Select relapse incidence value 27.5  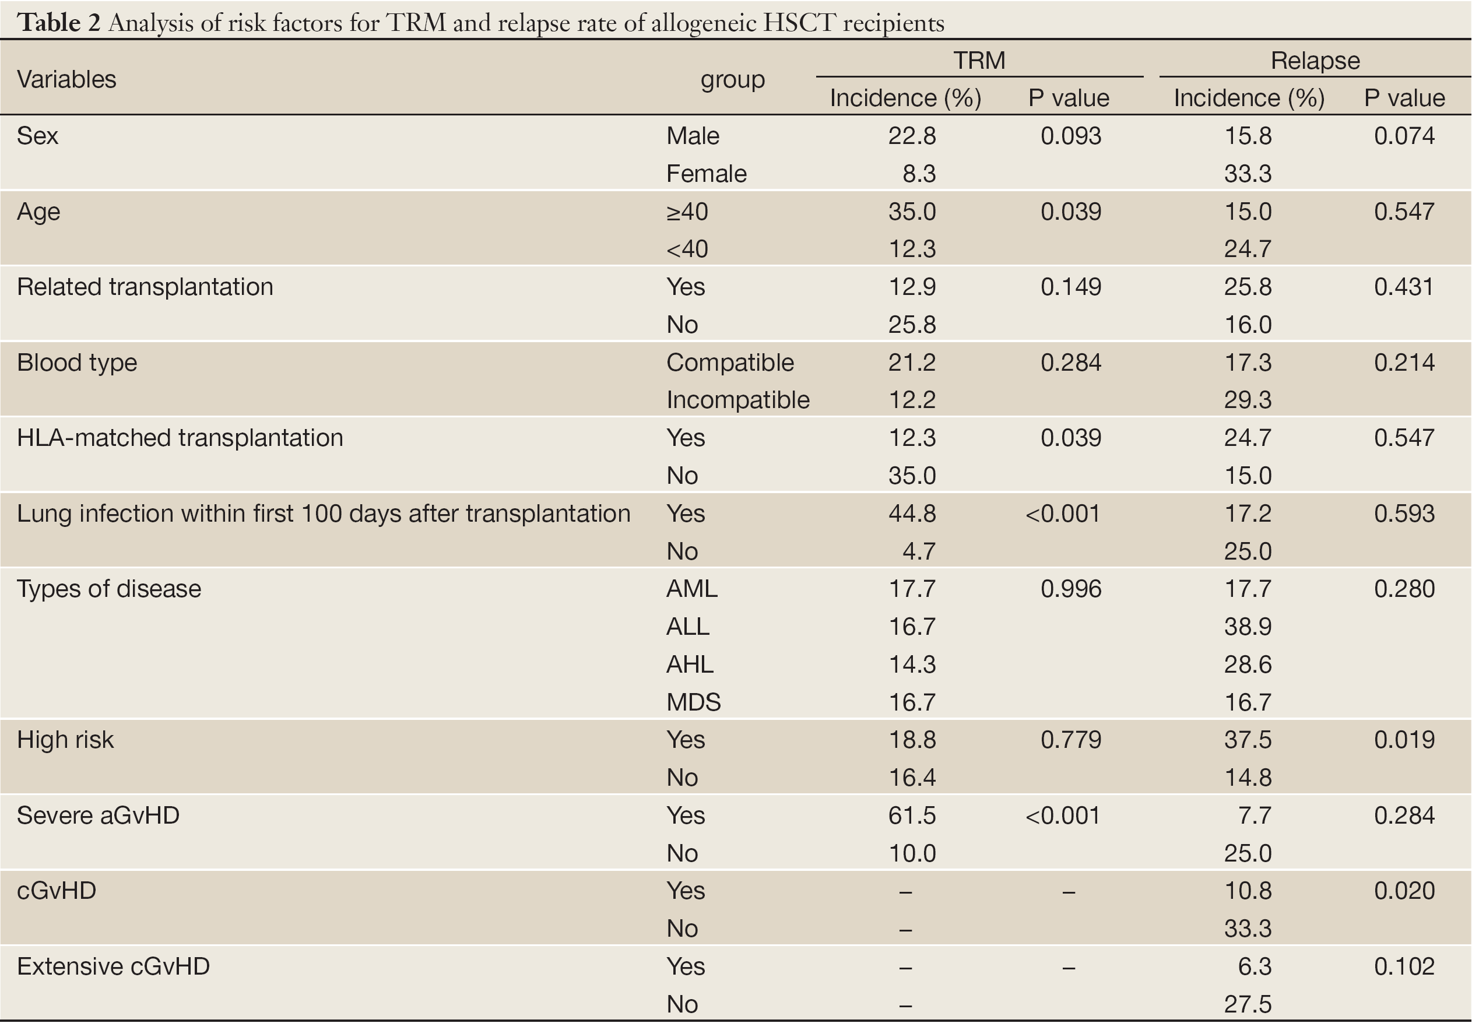[1248, 1004]
